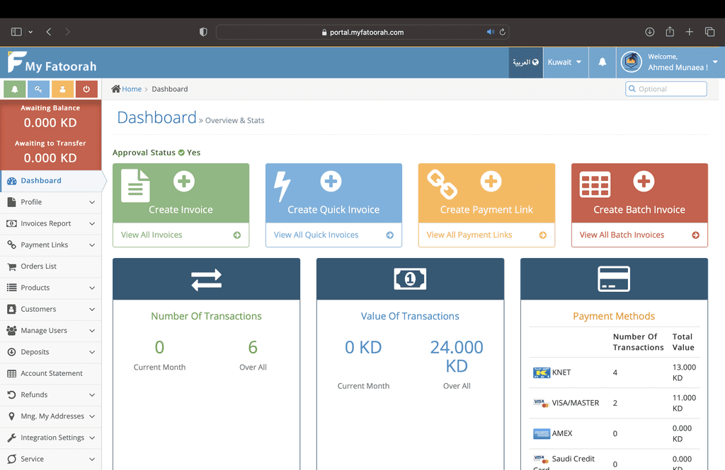Screen dimensions: 725x470
Task: Mute the tab using the address bar speaker icon
Action: 490,32
